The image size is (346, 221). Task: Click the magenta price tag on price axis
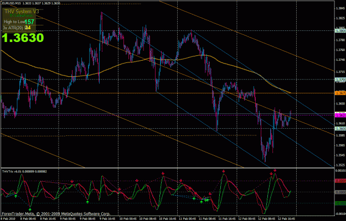[340, 115]
